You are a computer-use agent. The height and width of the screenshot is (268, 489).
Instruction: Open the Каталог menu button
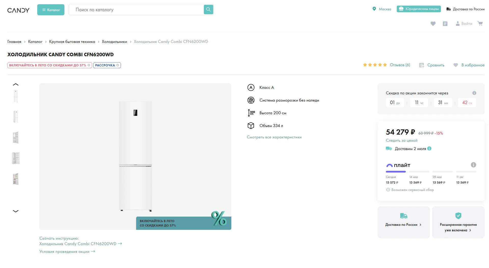click(51, 10)
